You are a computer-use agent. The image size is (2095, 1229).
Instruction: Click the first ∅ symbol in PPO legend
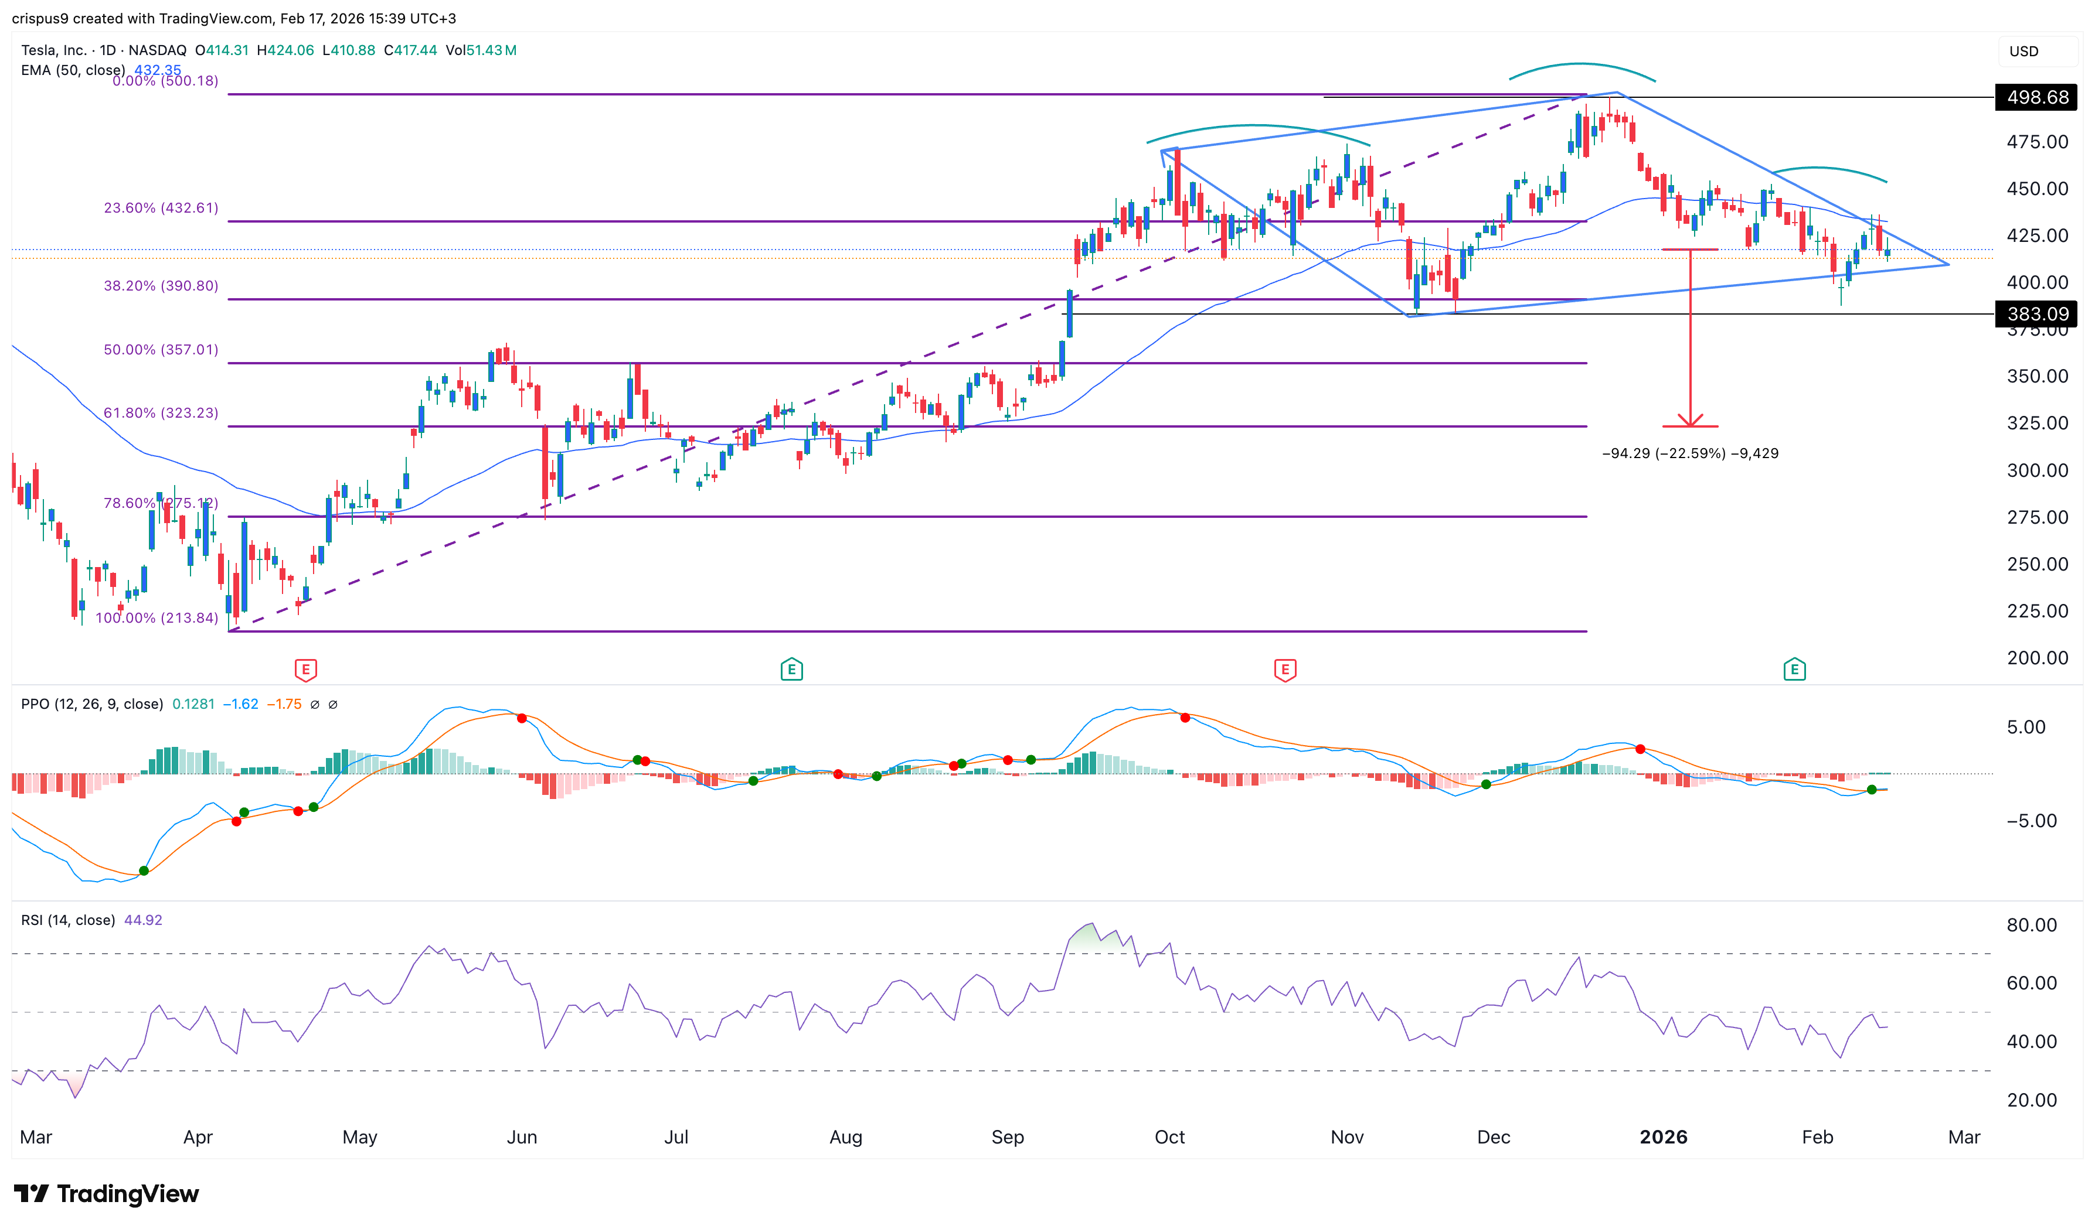[314, 705]
